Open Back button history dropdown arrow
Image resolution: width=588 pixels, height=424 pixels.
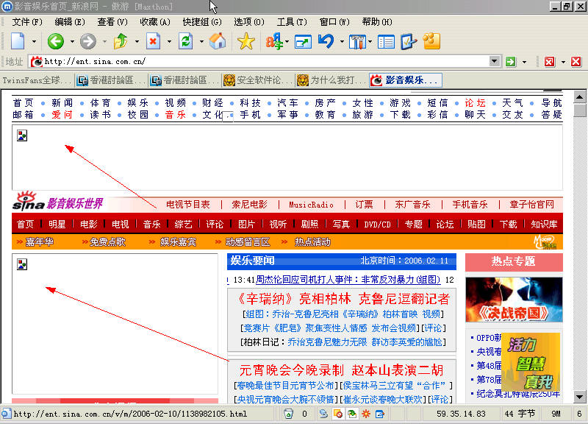click(72, 41)
